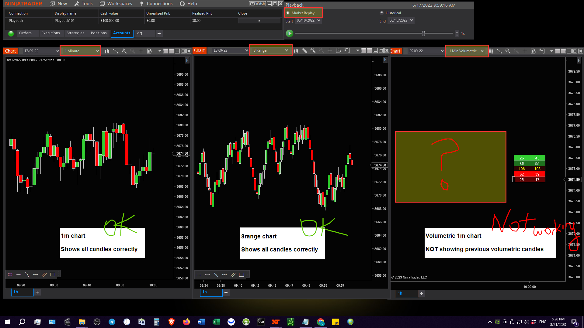This screenshot has width=584, height=328.
Task: Click the bar chart style icon on 1 Minute chart
Action: pyautogui.click(x=107, y=51)
